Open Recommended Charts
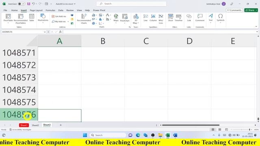The width and height of the screenshot is (260, 146). click(x=84, y=19)
